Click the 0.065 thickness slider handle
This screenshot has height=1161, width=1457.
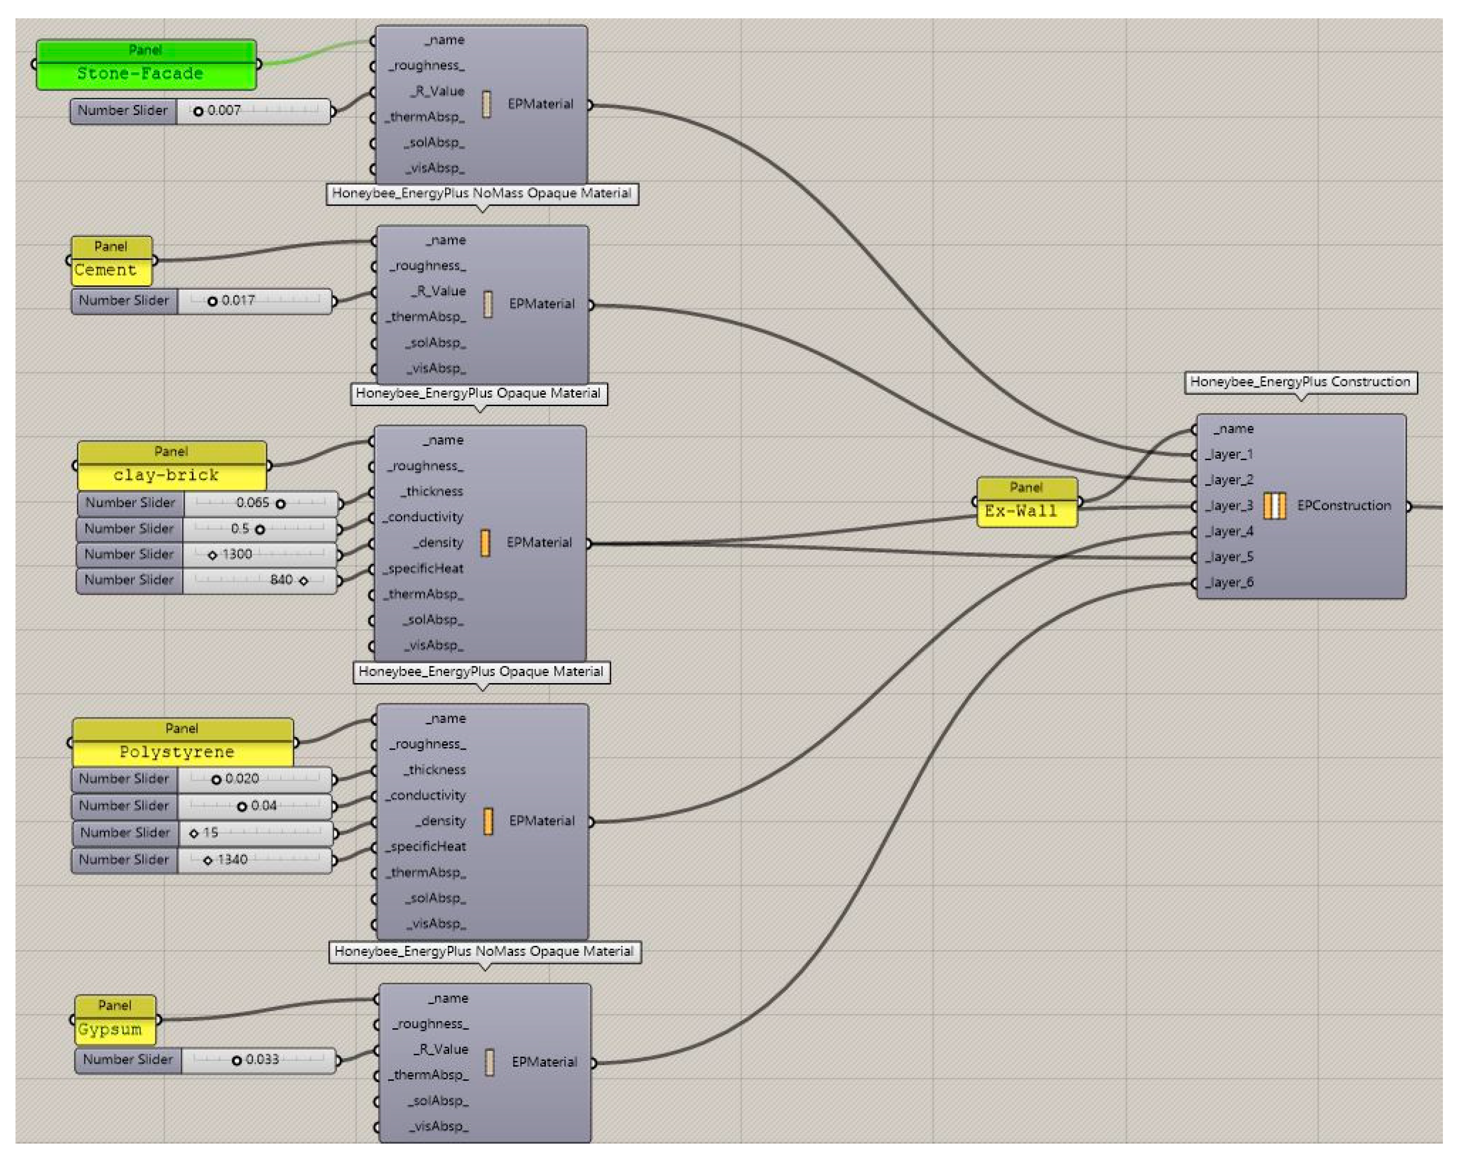[x=280, y=503]
